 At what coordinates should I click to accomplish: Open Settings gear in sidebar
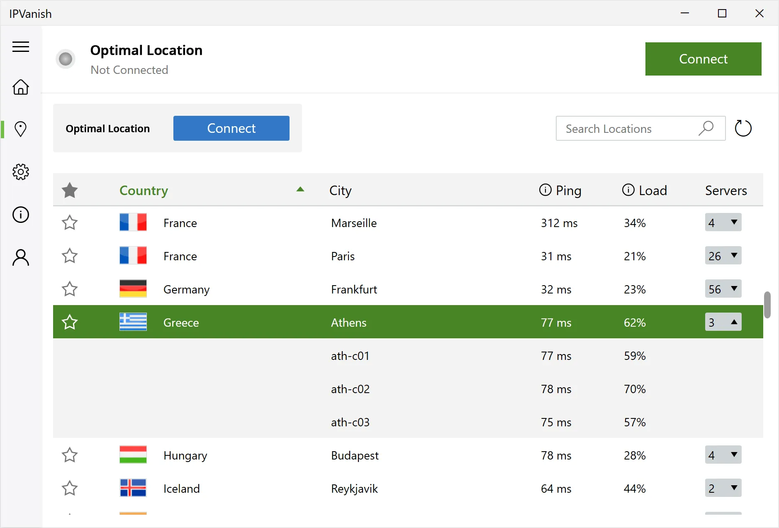click(x=21, y=172)
